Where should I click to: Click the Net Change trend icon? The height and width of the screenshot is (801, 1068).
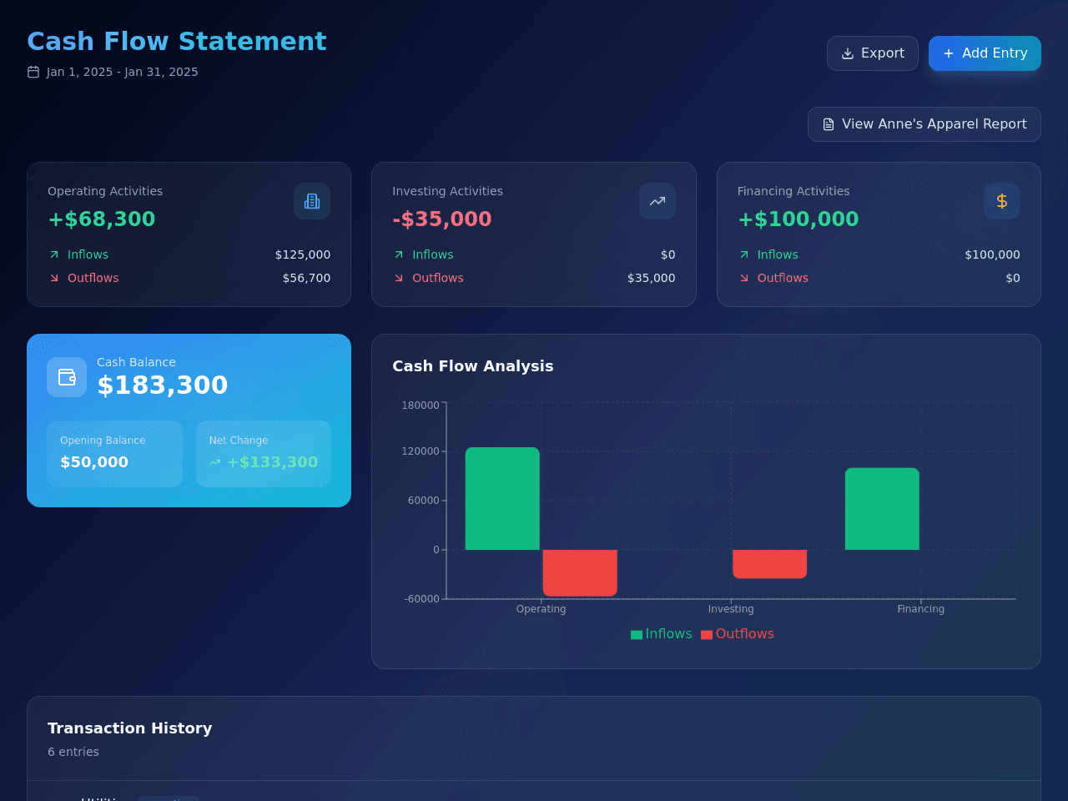tap(215, 462)
